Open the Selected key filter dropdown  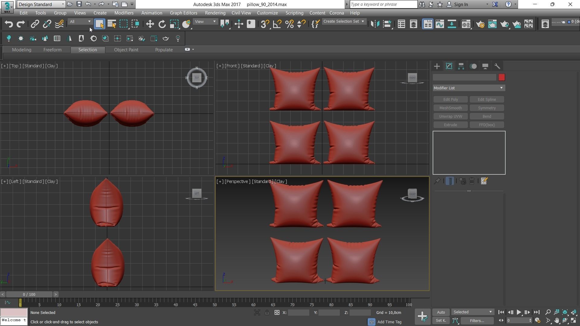472,312
